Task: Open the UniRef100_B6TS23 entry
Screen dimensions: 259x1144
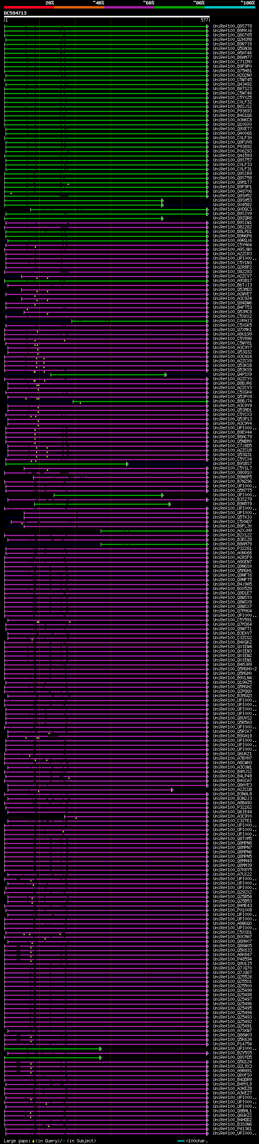Action: [232, 88]
